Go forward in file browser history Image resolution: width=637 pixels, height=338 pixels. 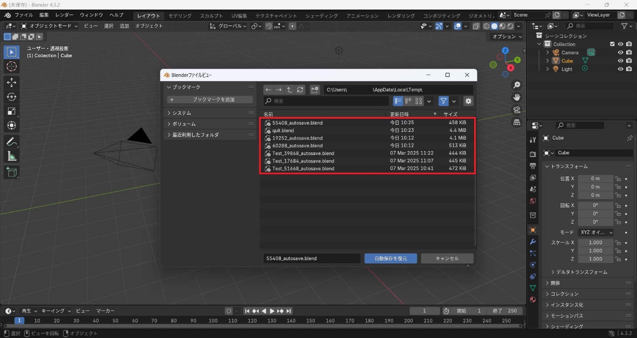[279, 90]
